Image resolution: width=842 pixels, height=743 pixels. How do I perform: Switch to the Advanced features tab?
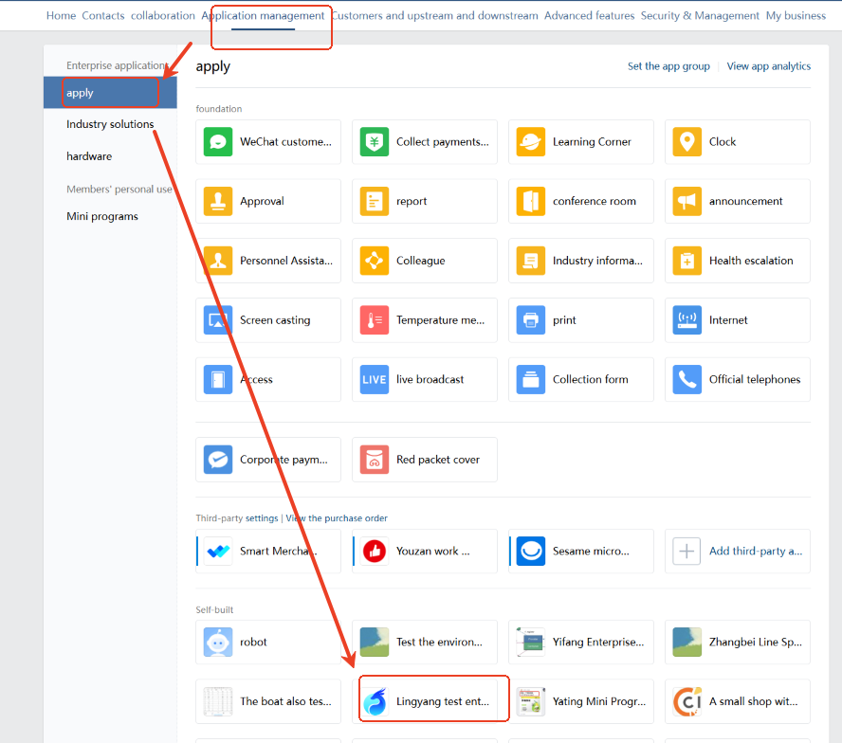pyautogui.click(x=589, y=15)
